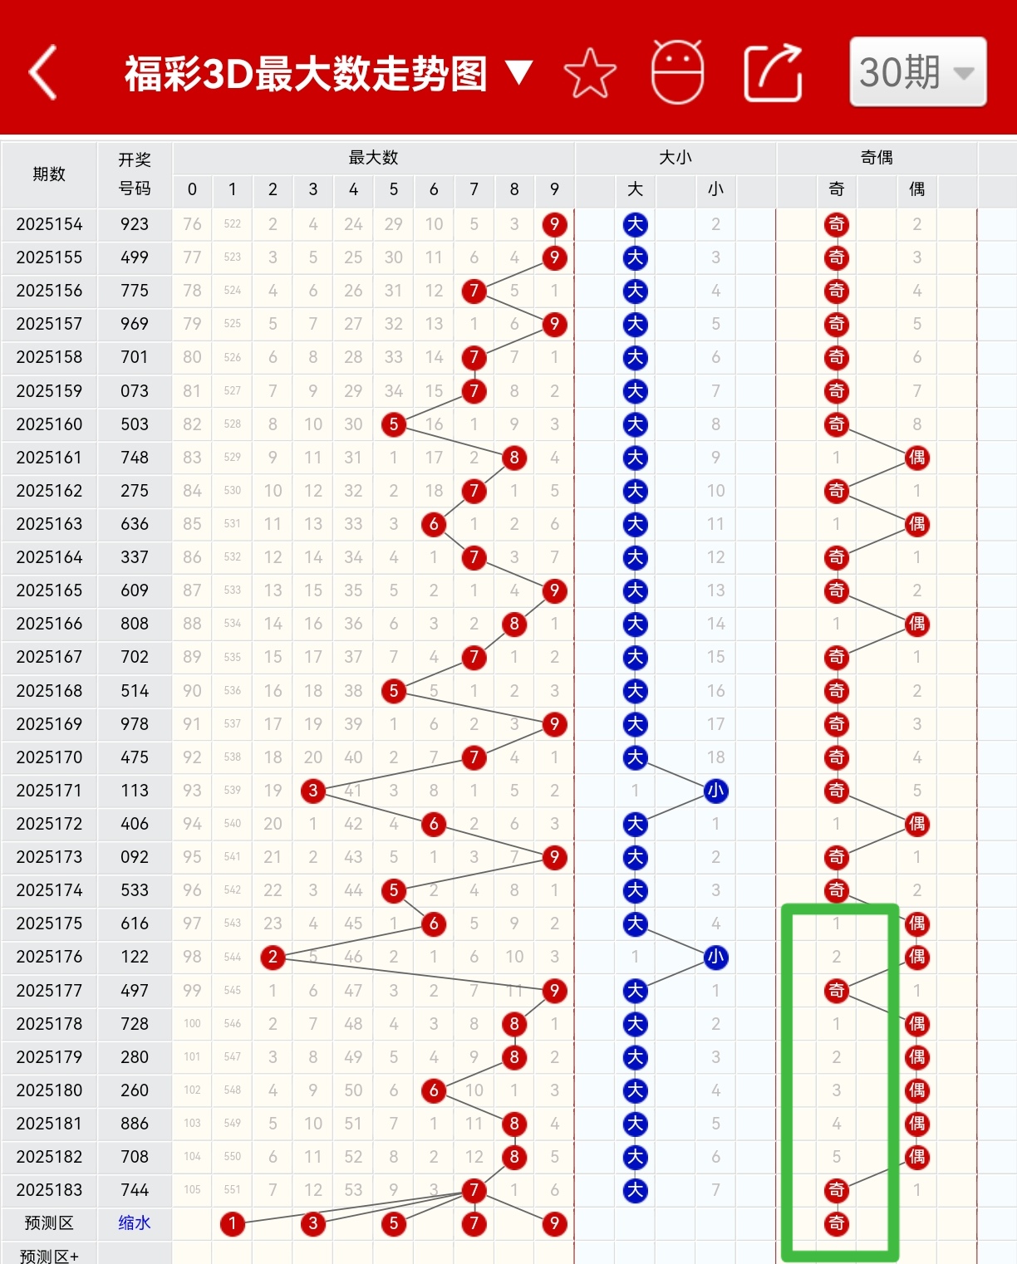
Task: Click the red 6 ball in row 2025163
Action: tap(434, 524)
